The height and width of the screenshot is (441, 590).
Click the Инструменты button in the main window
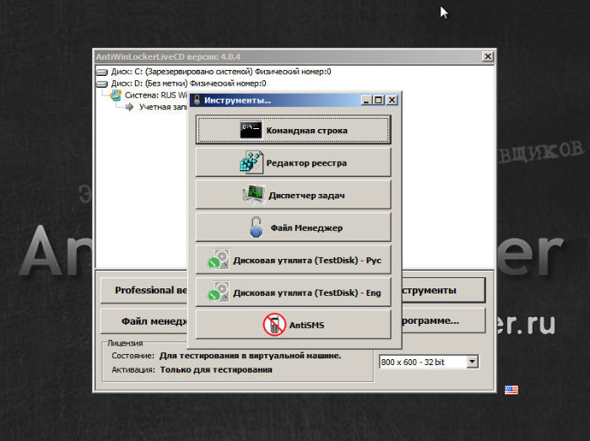point(443,290)
